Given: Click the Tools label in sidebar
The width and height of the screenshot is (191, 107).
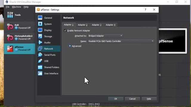Looking at the screenshot, I should click(18, 15).
